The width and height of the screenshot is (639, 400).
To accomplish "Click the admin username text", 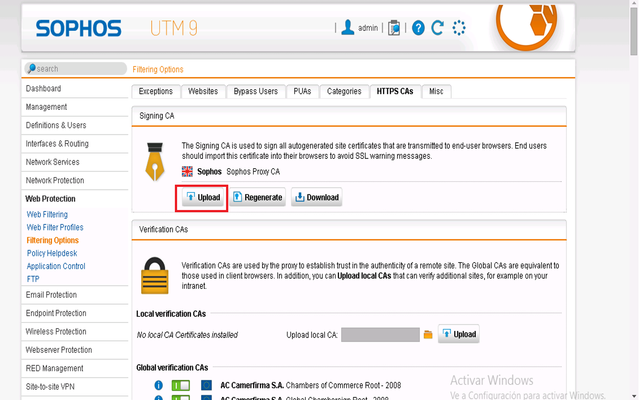I will (368, 28).
